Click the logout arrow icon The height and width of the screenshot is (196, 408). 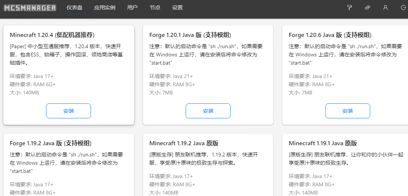tap(403, 7)
